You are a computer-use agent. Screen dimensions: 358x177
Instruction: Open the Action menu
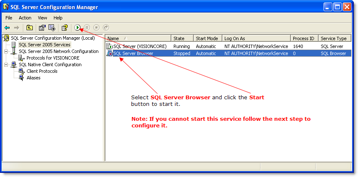25,18
